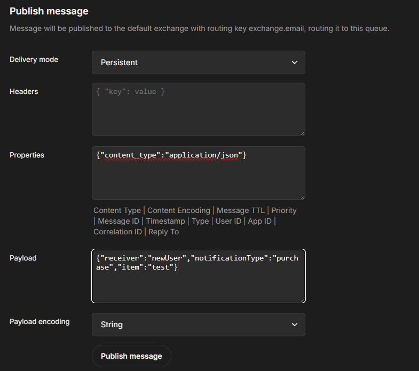Click the chevron arrow on Persistent dropdown
This screenshot has width=419, height=371.
tap(295, 62)
